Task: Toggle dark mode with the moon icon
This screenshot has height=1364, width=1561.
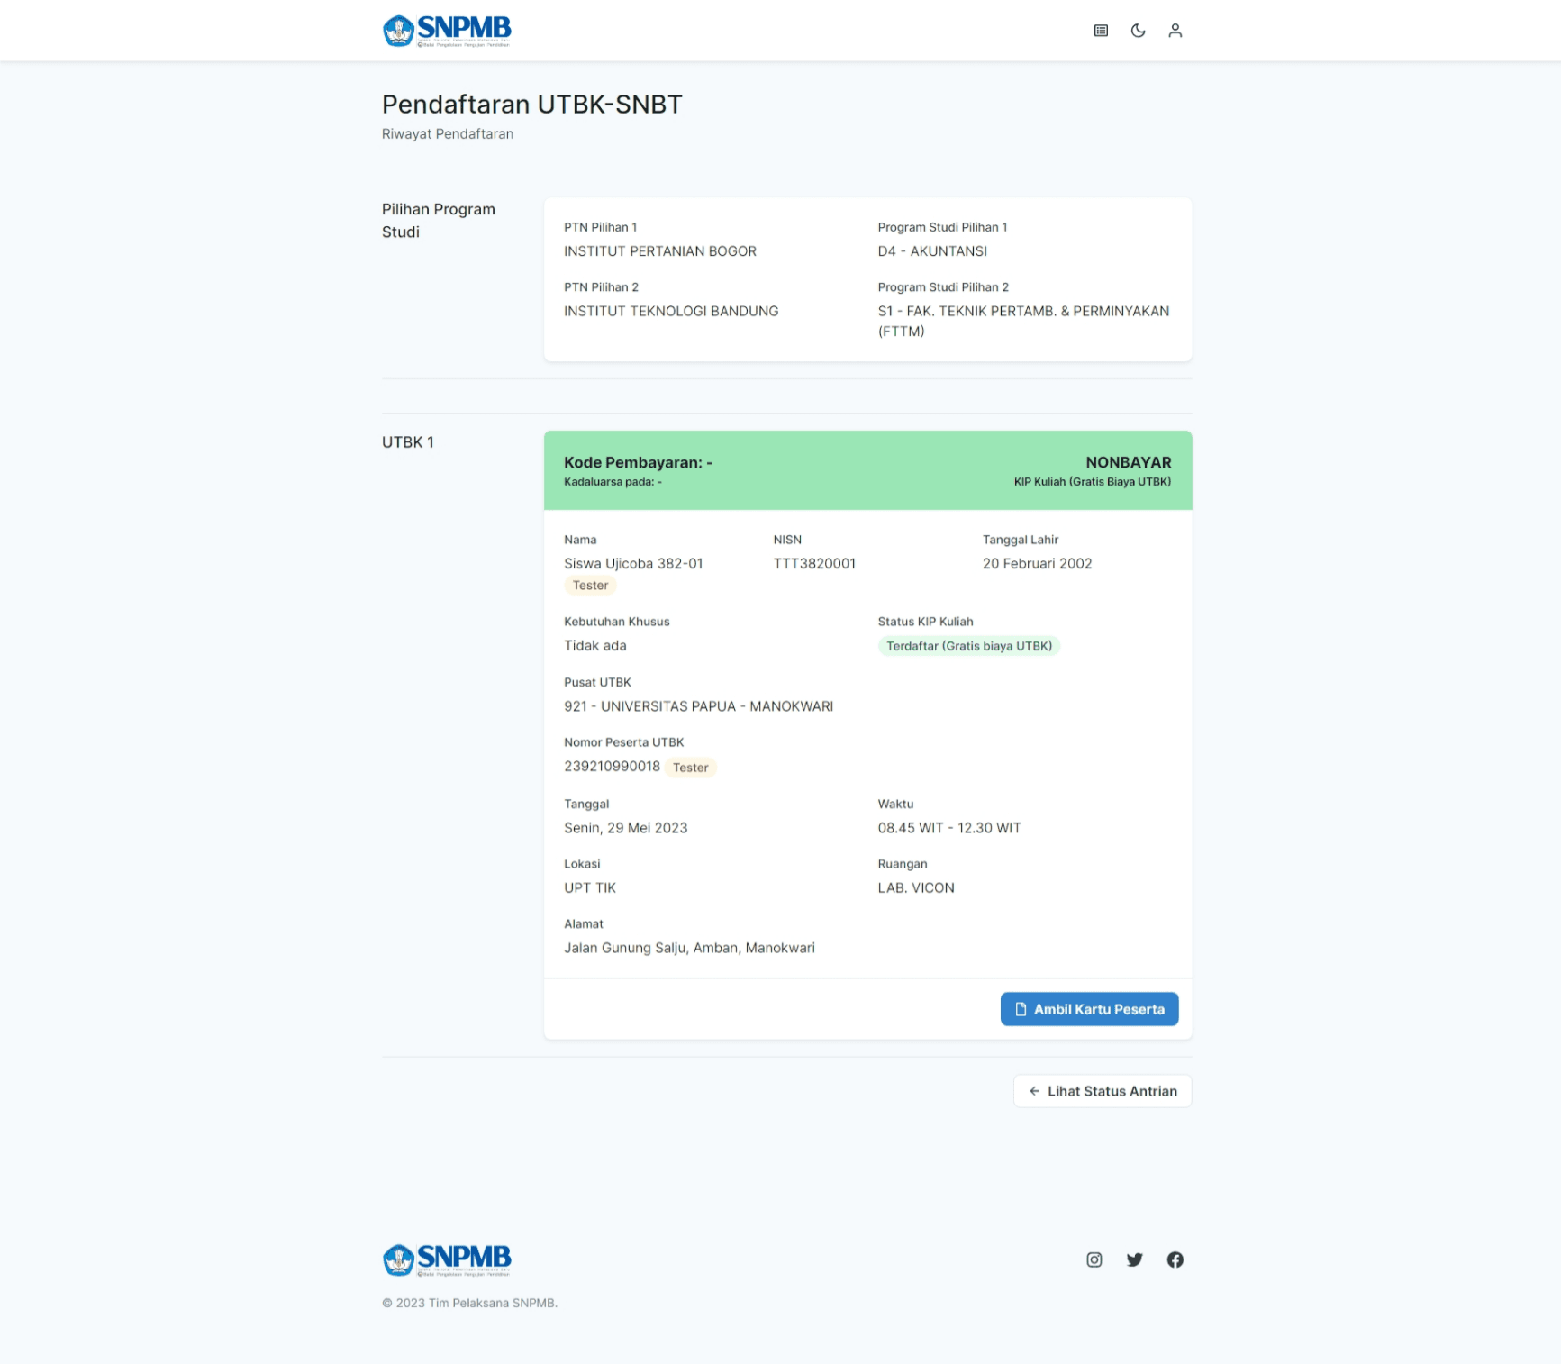Action: (1138, 30)
